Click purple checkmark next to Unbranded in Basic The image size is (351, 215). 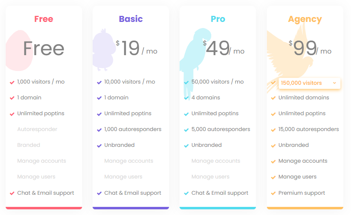click(x=99, y=146)
